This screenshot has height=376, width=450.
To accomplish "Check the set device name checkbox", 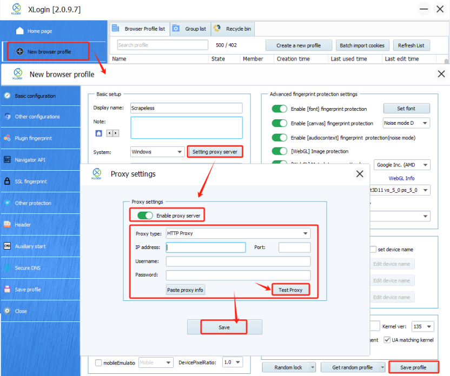I will coord(373,250).
